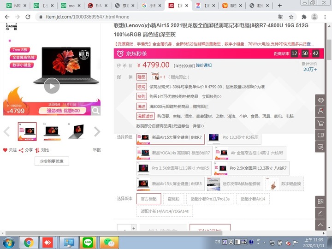The image size is (332, 249).
Task: Open the message chat sidebar icon
Action: click(320, 147)
